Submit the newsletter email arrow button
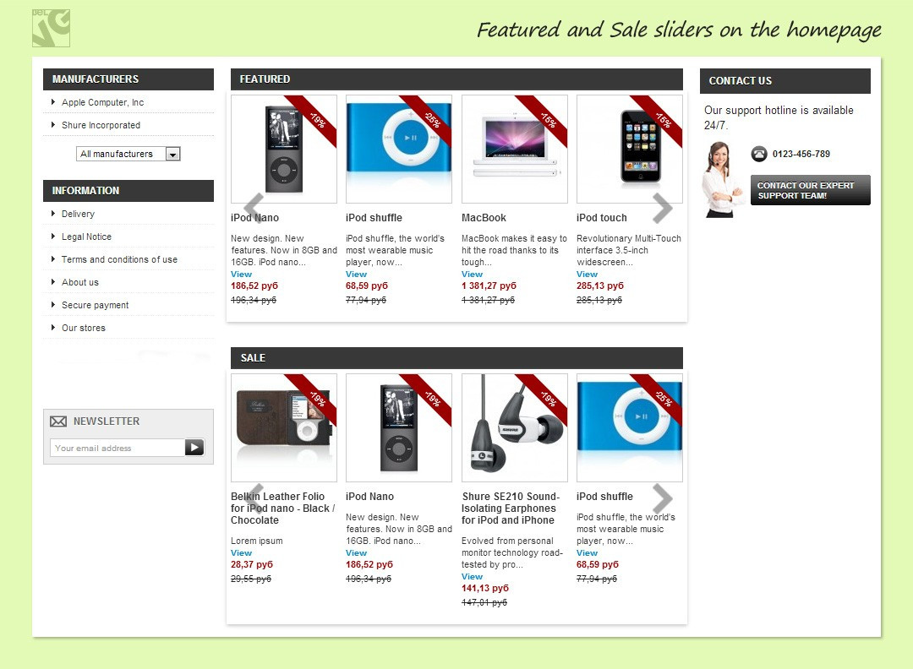Viewport: 913px width, 669px height. [194, 448]
